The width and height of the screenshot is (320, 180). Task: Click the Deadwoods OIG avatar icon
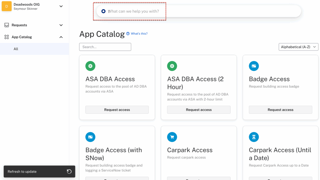point(7,6)
